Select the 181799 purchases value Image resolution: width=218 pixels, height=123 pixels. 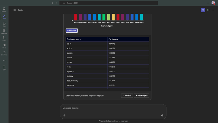click(128, 81)
